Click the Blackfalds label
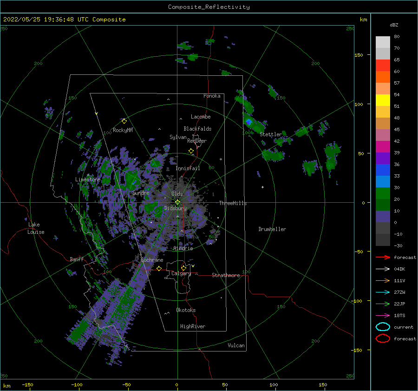 197,129
